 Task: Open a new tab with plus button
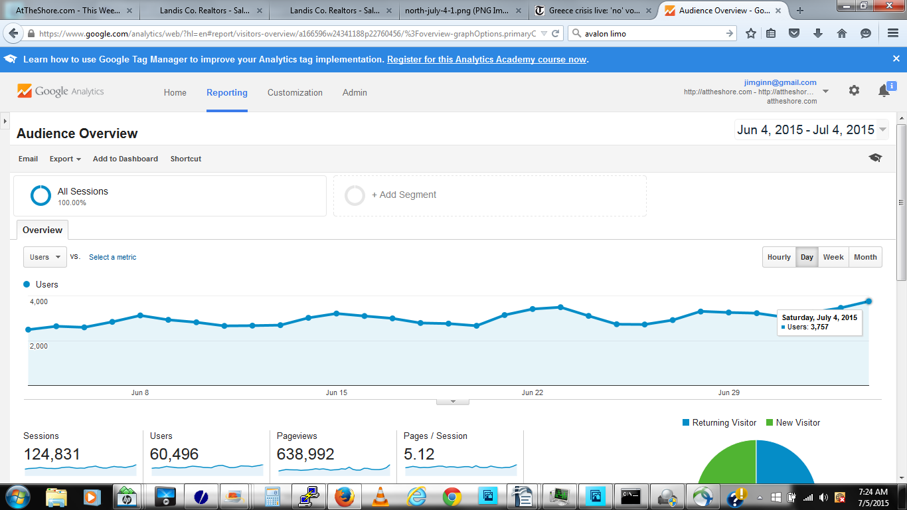pos(800,11)
